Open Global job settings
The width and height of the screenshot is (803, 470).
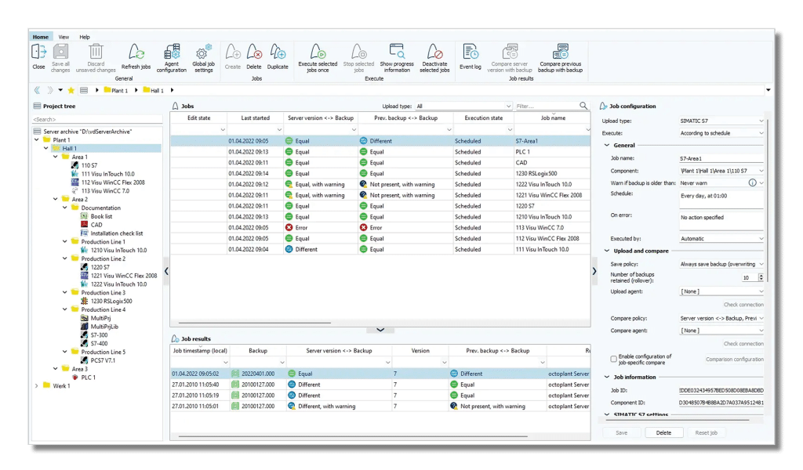[x=203, y=52]
